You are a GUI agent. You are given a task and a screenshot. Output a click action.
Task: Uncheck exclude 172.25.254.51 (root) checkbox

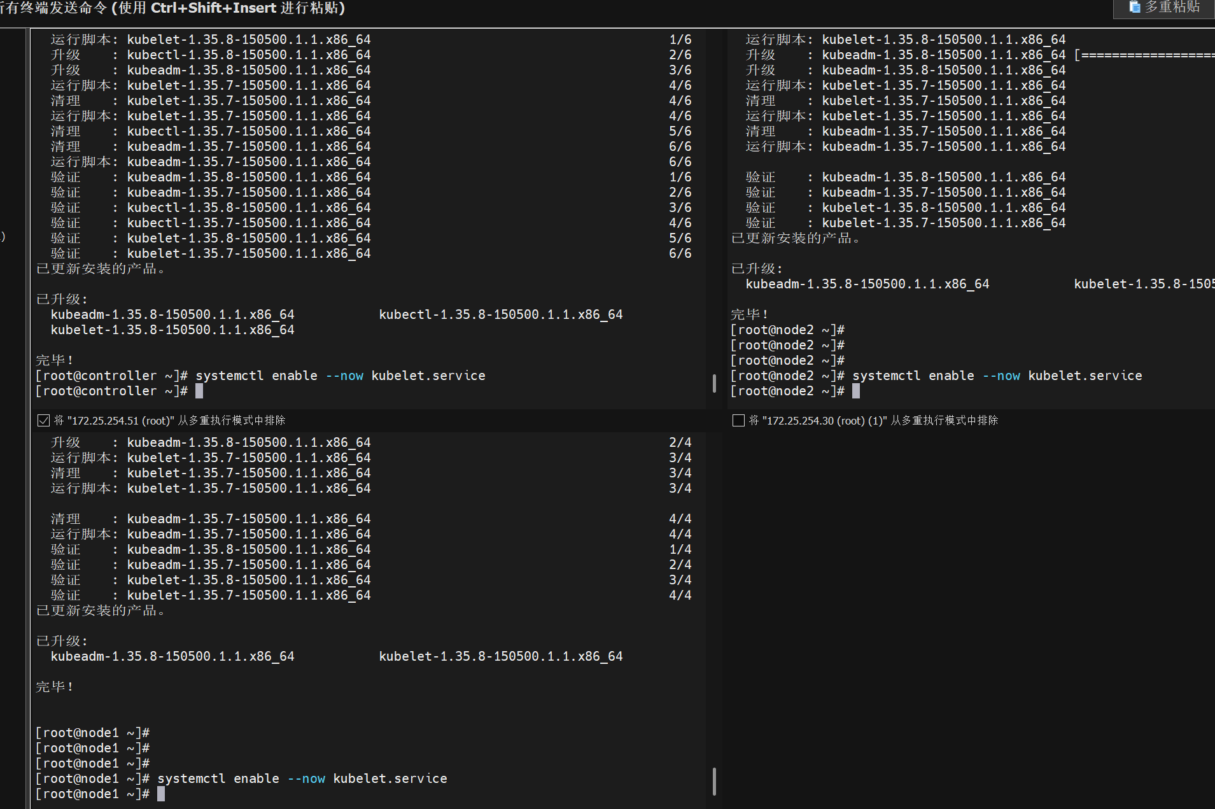click(x=43, y=420)
